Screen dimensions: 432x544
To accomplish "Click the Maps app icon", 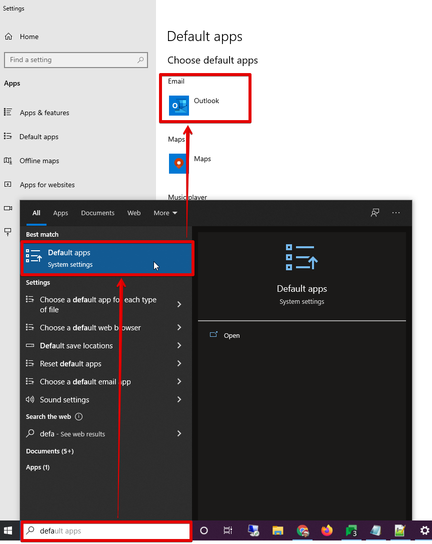I will [x=179, y=164].
